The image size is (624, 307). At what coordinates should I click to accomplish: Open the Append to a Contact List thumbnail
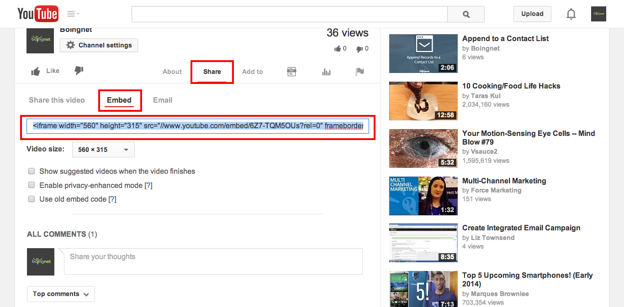coord(423,54)
